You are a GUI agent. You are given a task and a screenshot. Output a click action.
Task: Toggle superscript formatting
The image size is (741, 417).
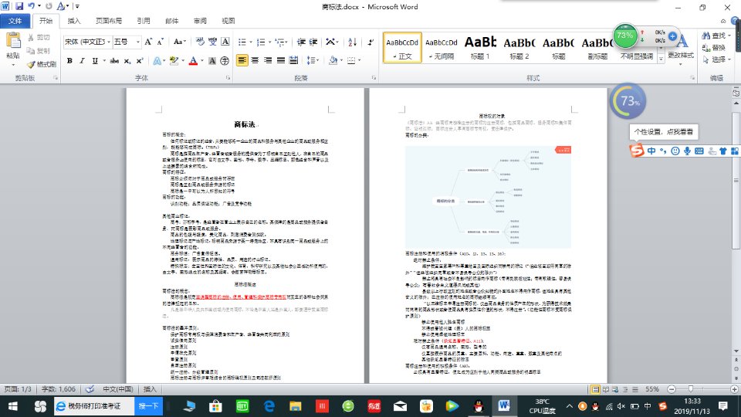pyautogui.click(x=140, y=61)
